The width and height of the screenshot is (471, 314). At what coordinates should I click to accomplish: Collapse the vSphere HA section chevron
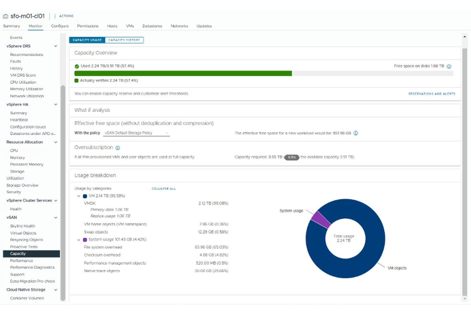click(56, 104)
